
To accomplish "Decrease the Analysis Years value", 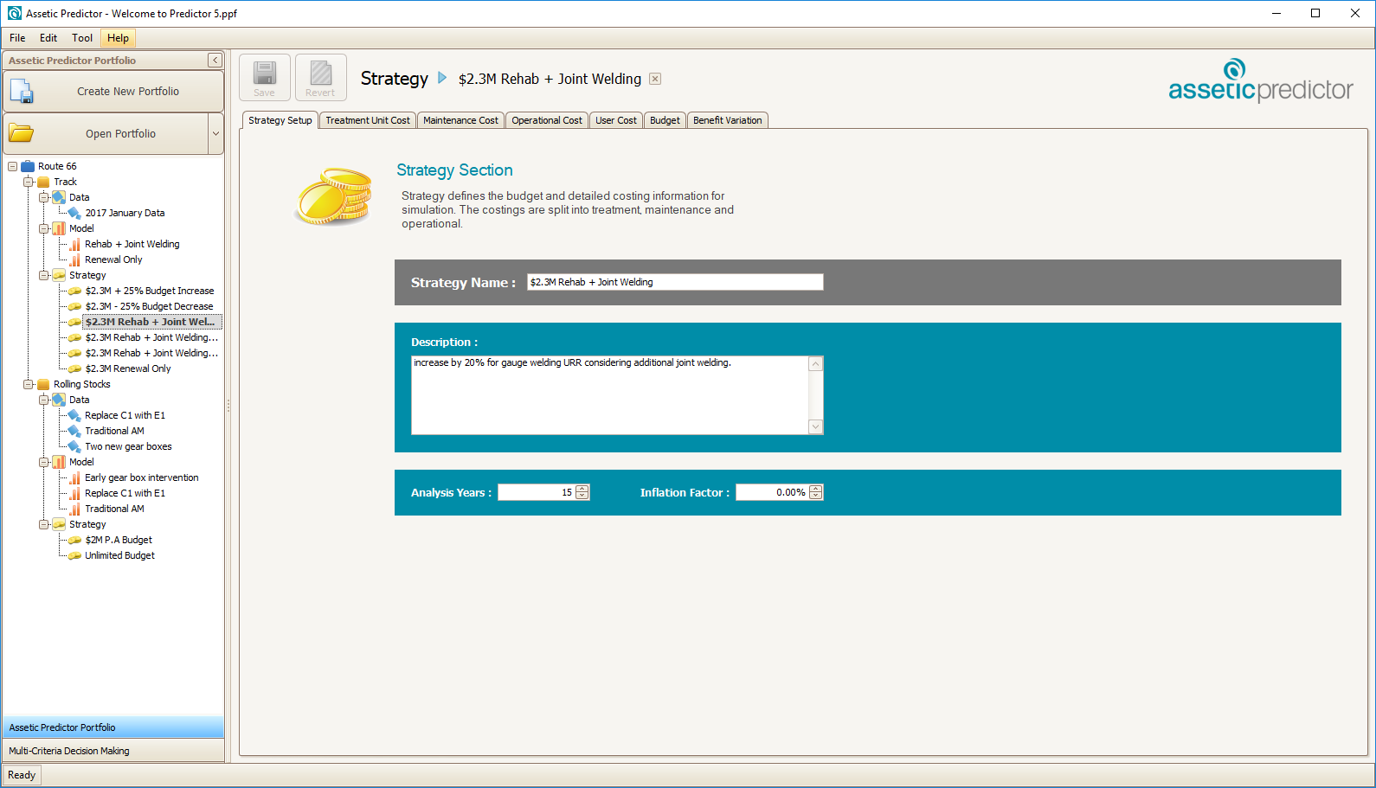I will coord(582,496).
